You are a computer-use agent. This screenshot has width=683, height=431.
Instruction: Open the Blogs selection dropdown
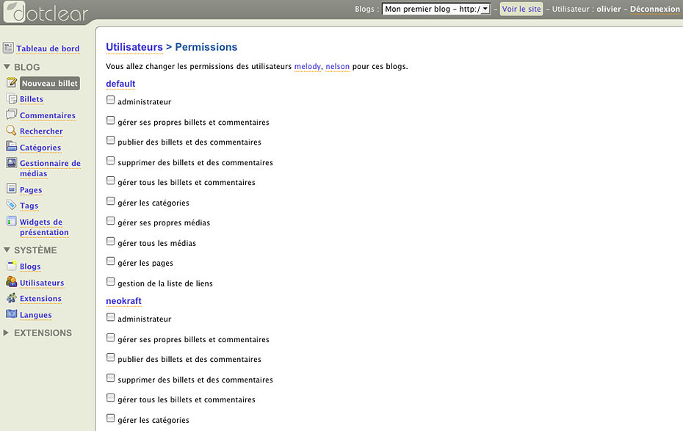(436, 10)
